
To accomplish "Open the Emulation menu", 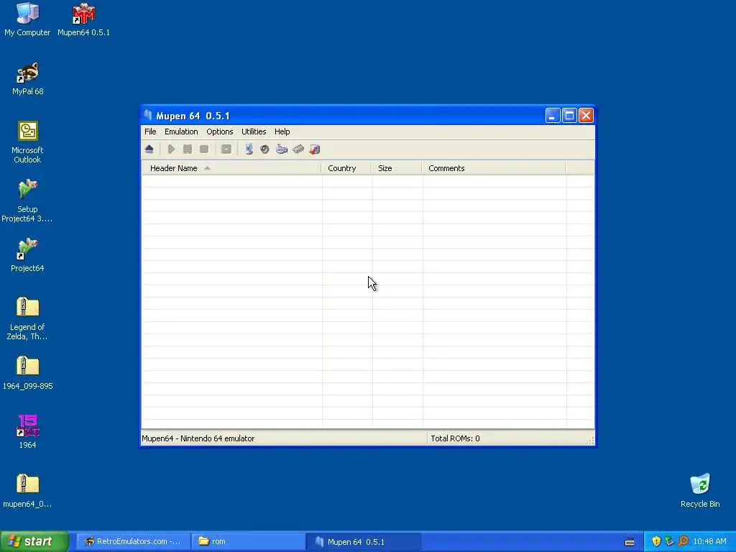I will (x=181, y=132).
